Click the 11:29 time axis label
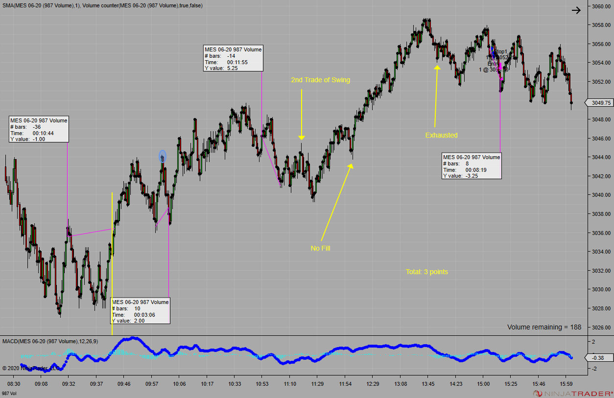 click(x=317, y=384)
